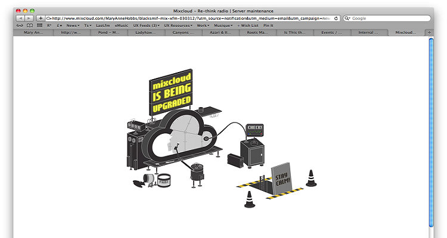Go forward with the Forward arrow button
The image size is (447, 238).
click(29, 18)
